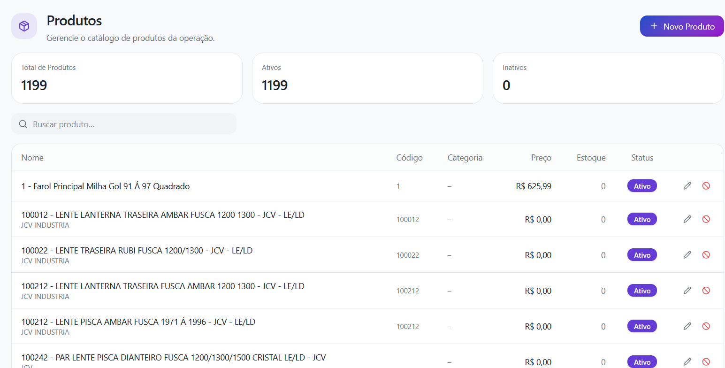Image resolution: width=725 pixels, height=368 pixels.
Task: Deactivate LENTE PISCA AMBAR FUSCA product
Action: (x=706, y=326)
